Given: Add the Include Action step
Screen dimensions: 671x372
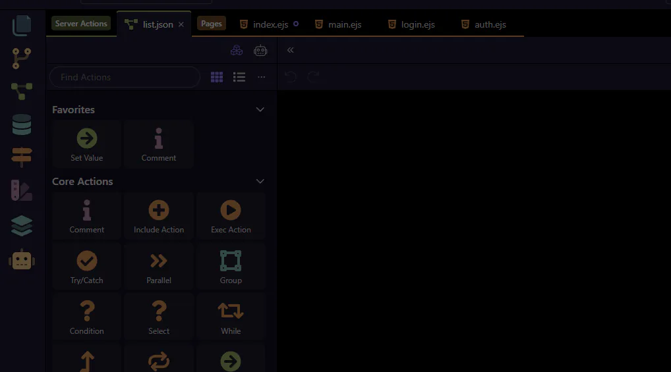Looking at the screenshot, I should tap(159, 217).
